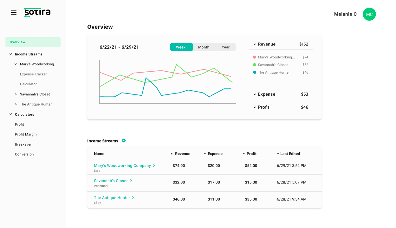Screen dimensions: 396x228
Task: Collapse Mary's Woodworking in sidebar
Action: click(x=16, y=64)
